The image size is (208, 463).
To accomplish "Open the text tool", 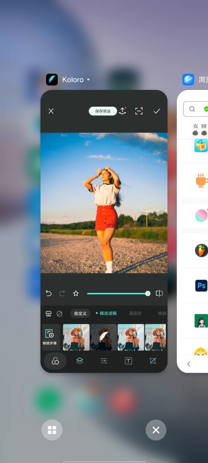I will 129,361.
